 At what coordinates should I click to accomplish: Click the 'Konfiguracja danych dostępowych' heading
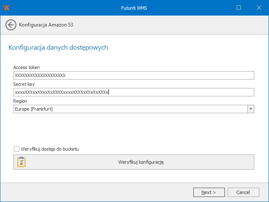pos(58,48)
